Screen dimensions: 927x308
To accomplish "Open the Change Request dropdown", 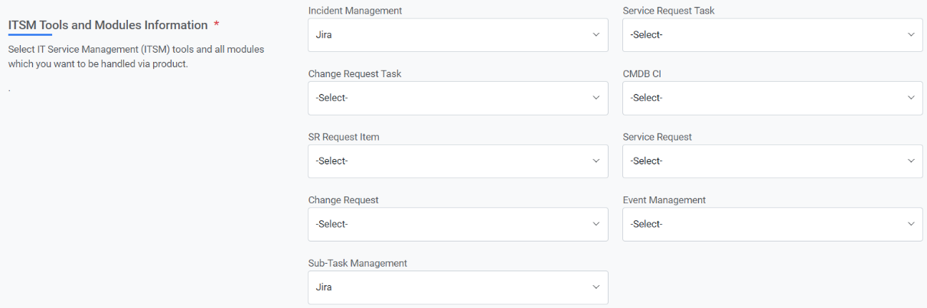I will [458, 225].
